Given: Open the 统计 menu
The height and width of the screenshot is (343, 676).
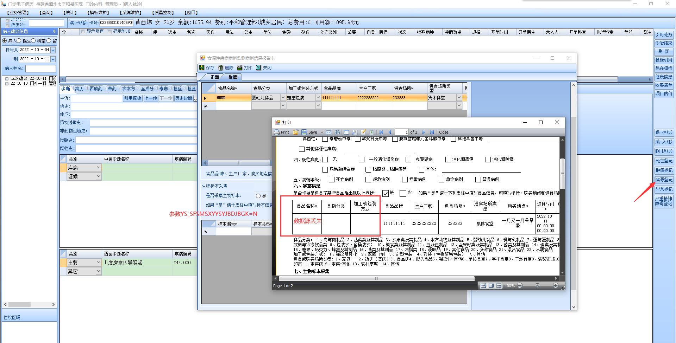Looking at the screenshot, I should [70, 13].
